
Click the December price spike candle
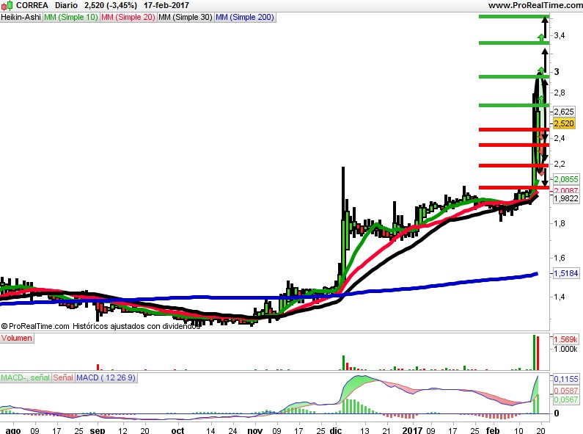[x=343, y=223]
